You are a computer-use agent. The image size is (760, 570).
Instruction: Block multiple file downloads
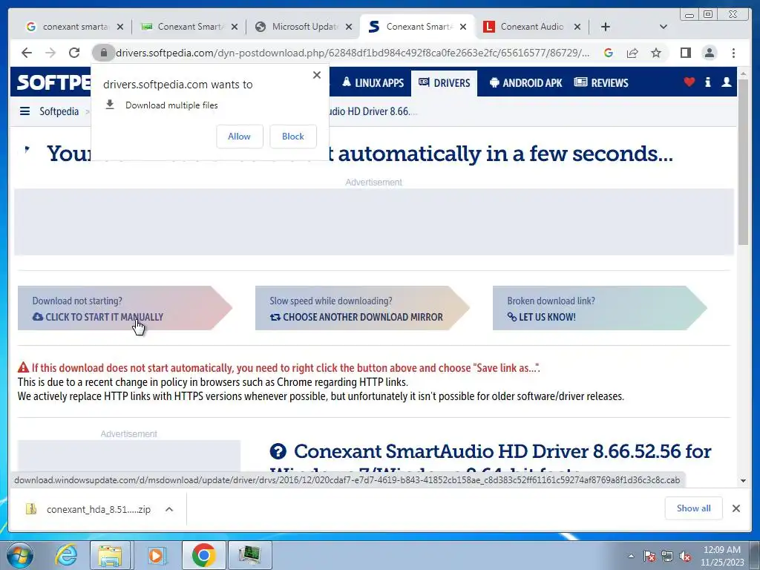click(x=292, y=137)
